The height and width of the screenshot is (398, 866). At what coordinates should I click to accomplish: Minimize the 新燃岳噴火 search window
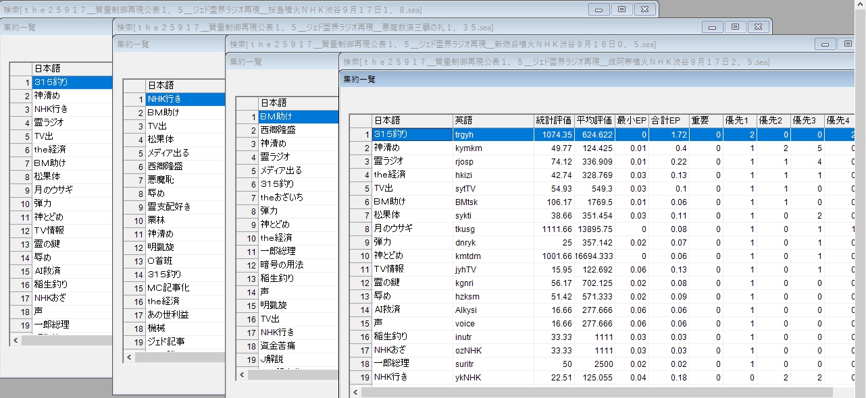pos(825,44)
